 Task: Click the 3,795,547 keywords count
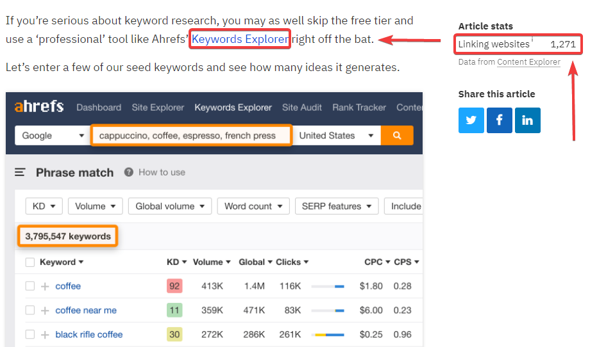pos(68,236)
